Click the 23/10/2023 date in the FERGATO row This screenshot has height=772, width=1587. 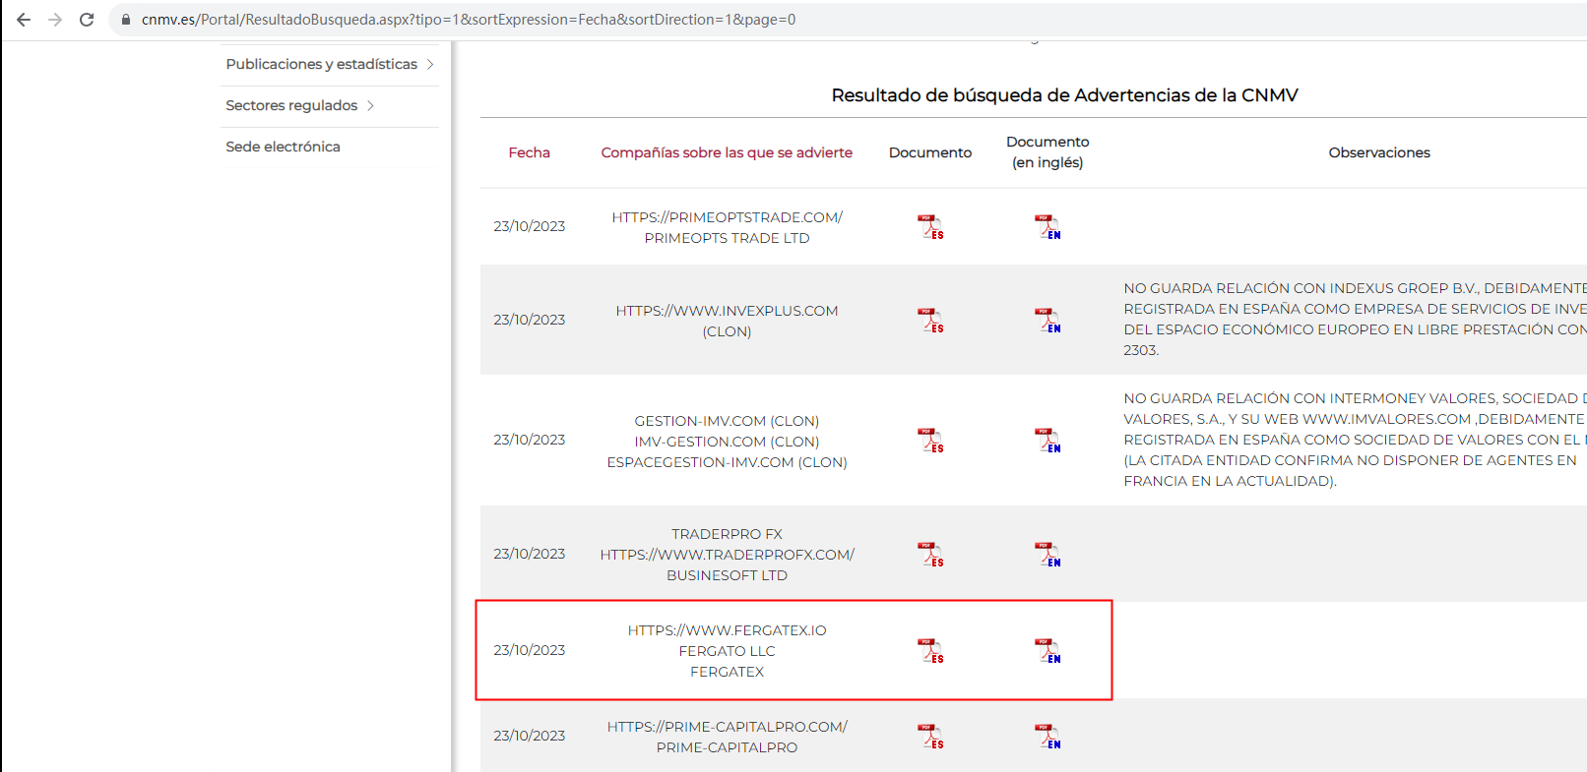[529, 650]
